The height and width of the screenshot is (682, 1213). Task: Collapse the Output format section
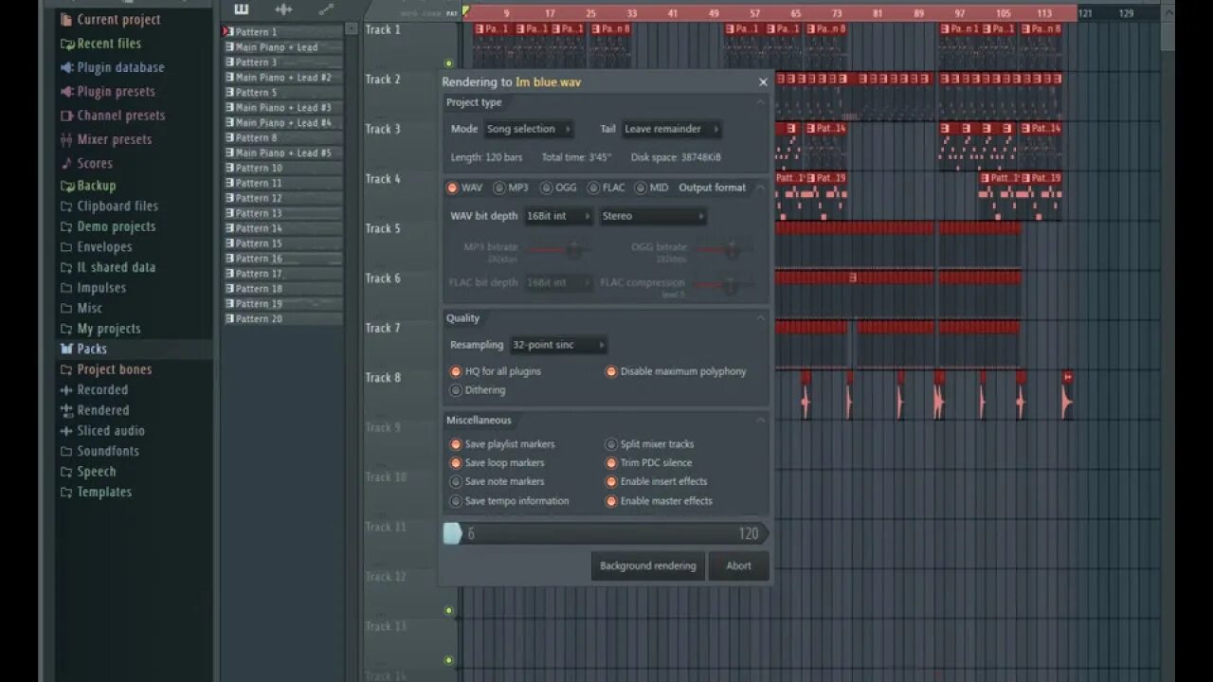tap(760, 188)
